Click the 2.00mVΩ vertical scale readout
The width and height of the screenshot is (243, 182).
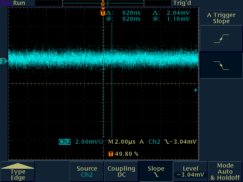point(89,141)
